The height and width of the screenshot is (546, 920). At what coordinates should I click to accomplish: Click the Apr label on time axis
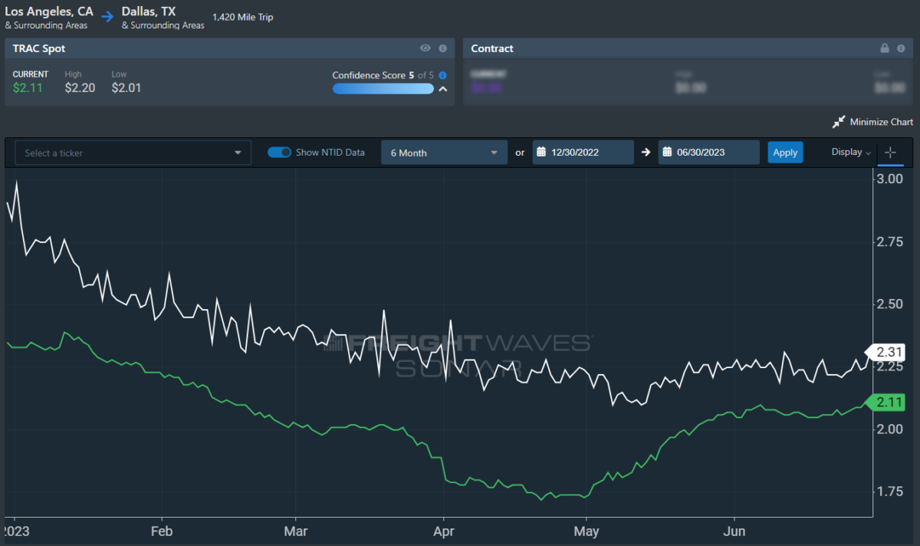443,531
